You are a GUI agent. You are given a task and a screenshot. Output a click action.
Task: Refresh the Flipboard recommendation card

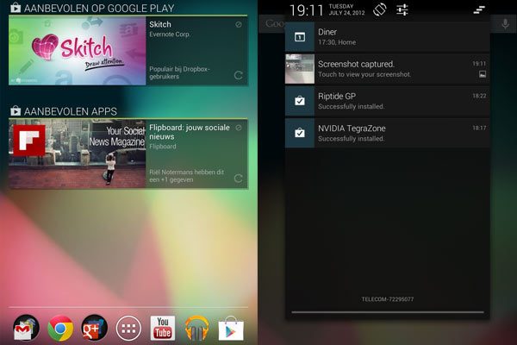tap(238, 179)
